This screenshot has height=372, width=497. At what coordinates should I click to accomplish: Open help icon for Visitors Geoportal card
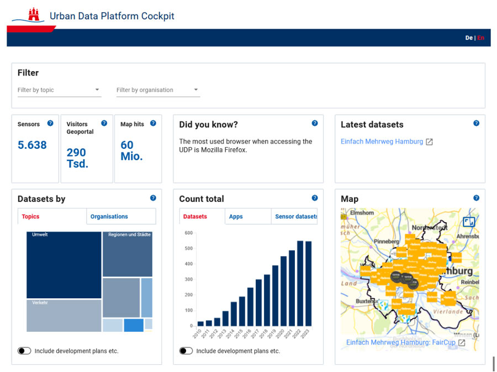coord(104,123)
